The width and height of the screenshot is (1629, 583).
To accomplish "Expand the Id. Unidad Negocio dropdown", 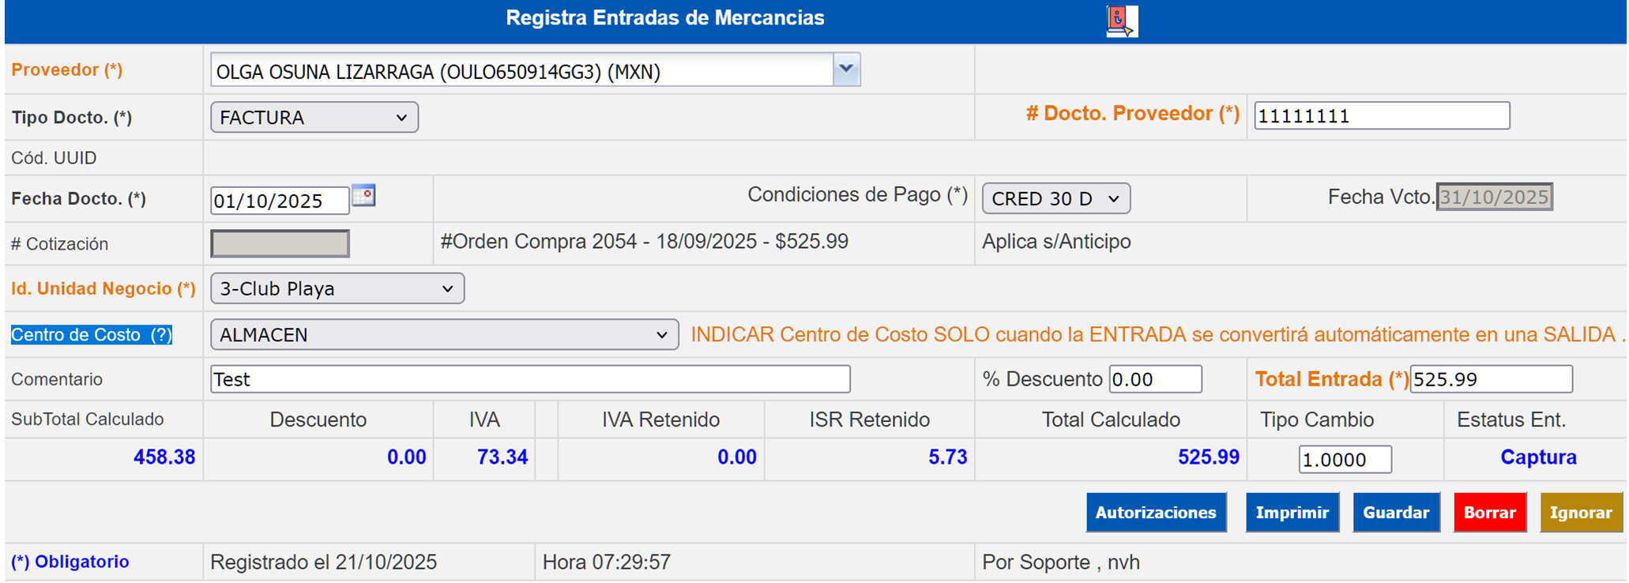I will (337, 288).
